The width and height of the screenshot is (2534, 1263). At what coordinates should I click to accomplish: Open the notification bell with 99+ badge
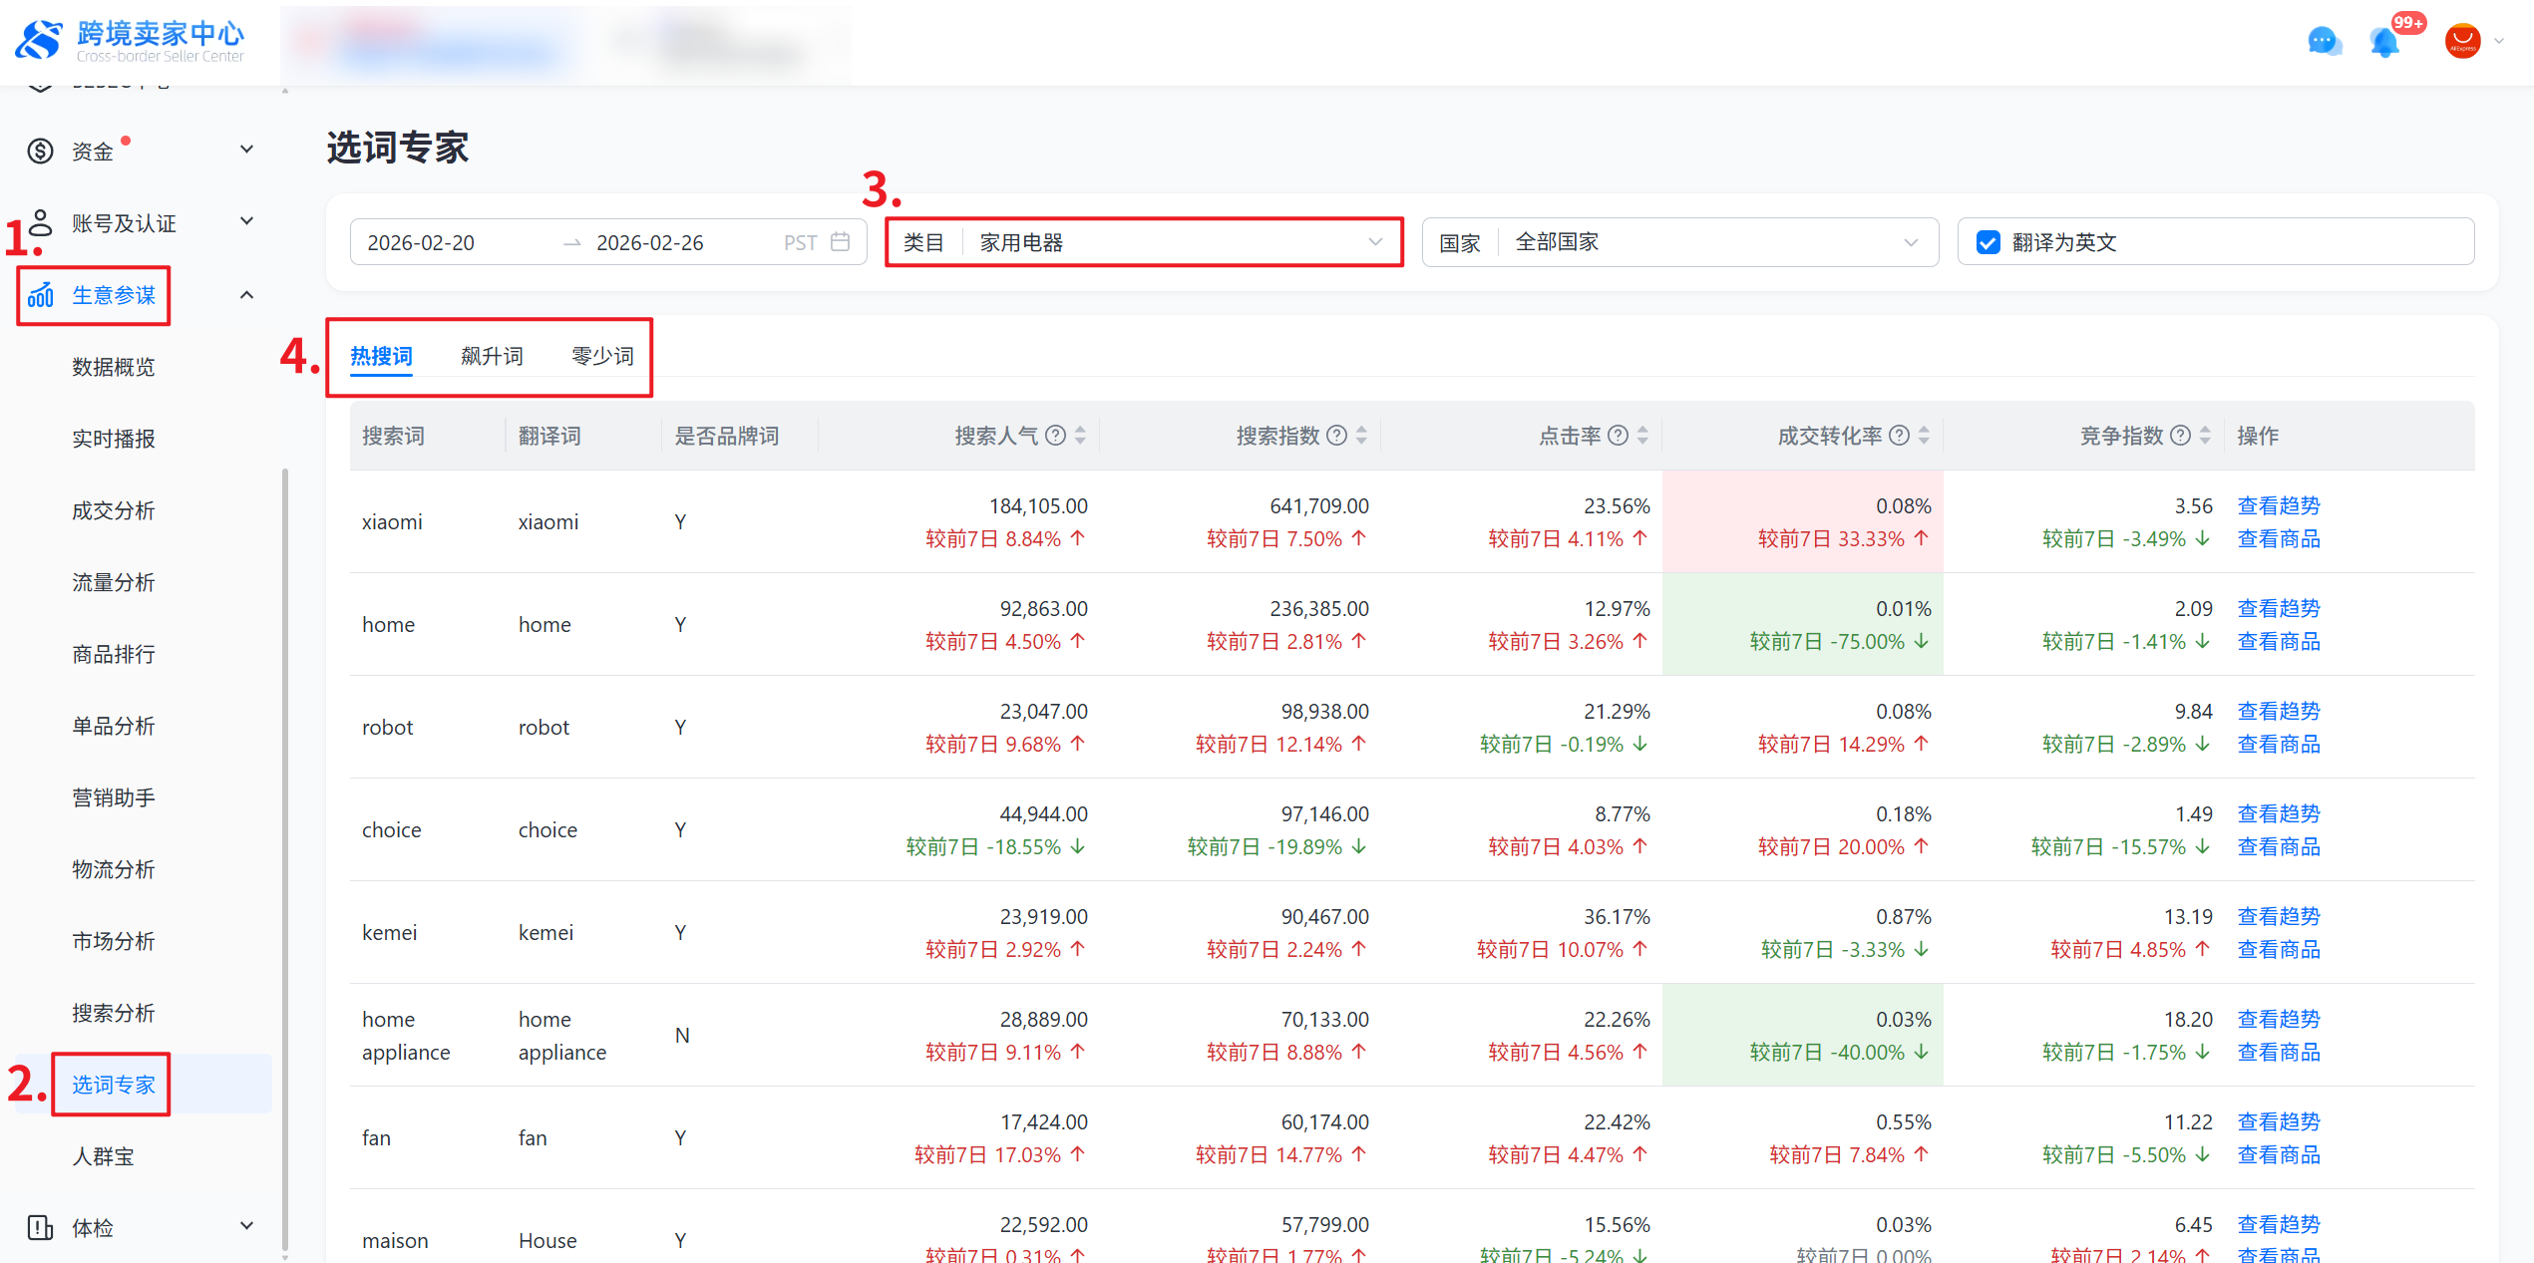[x=2385, y=42]
